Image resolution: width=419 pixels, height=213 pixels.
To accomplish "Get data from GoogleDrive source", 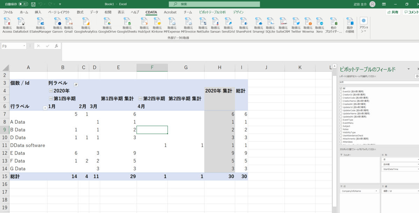I will point(107,25).
